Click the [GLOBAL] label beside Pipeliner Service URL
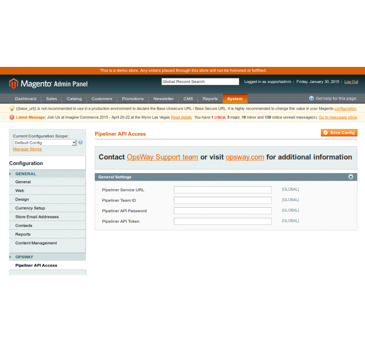Screen dimensions: 365x342 coord(290,189)
